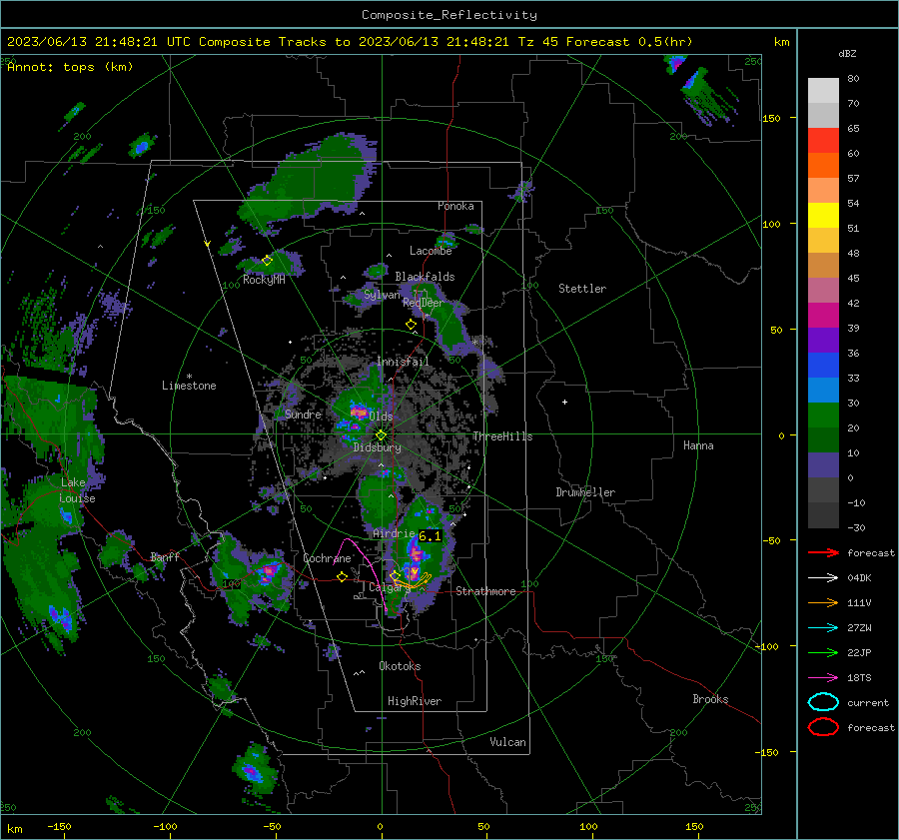Click the Innisfail town label
The height and width of the screenshot is (840, 899).
(x=403, y=362)
